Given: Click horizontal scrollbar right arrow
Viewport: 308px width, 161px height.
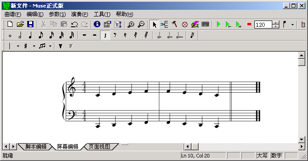Looking at the screenshot, I should (301, 146).
